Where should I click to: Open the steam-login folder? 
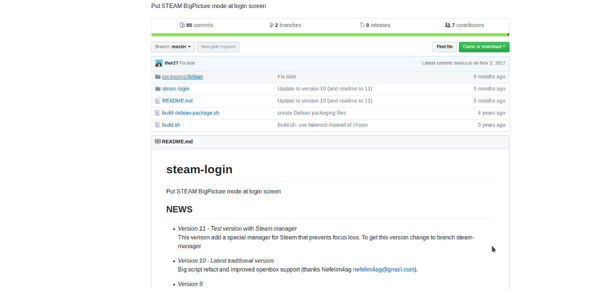click(175, 89)
